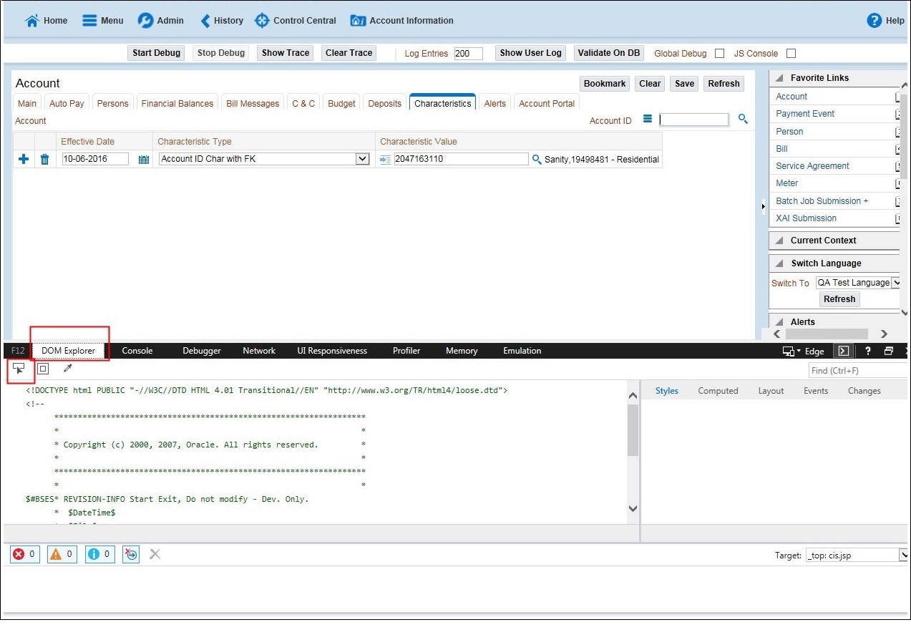This screenshot has width=911, height=640.
Task: Open the Payment Event favorite link
Action: (807, 113)
